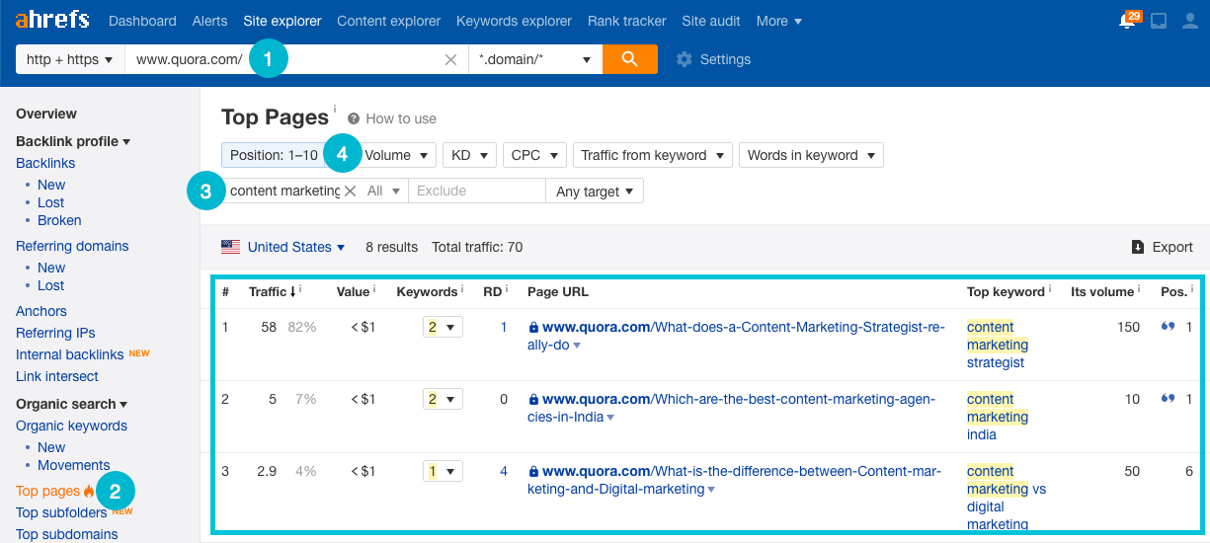Click How to use help icon
1210x543 pixels.
(354, 118)
